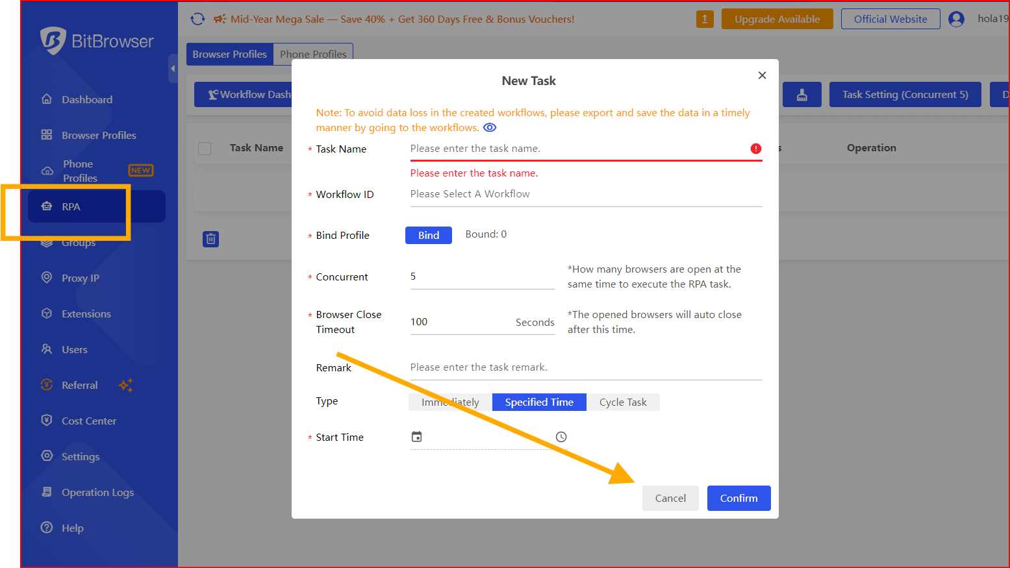Click the orange upload arrow icon
Screen dimensions: 1010x568
[705, 19]
